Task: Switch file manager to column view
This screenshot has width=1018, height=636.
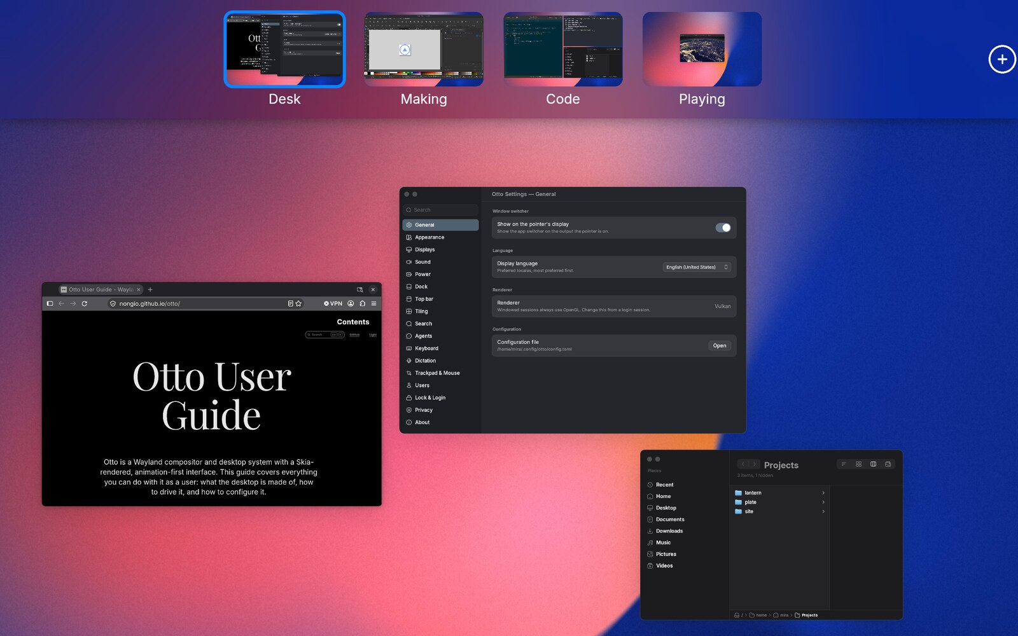Action: 873,464
